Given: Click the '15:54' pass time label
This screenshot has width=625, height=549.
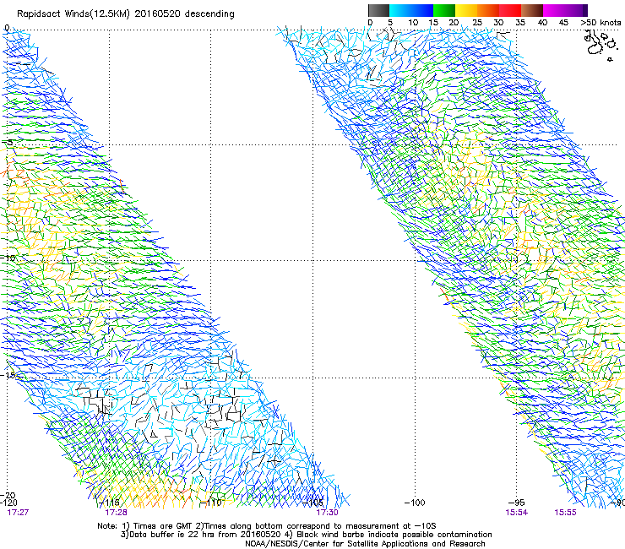Looking at the screenshot, I should [517, 513].
